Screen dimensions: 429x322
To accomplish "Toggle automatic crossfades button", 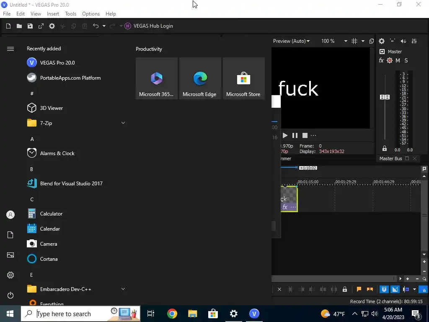I will point(395,289).
